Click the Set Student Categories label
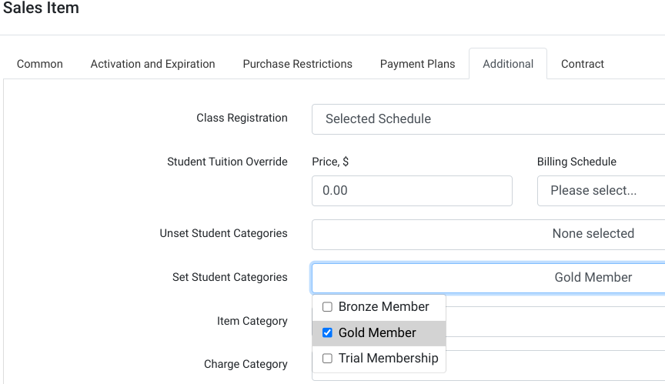The image size is (665, 384). point(230,277)
